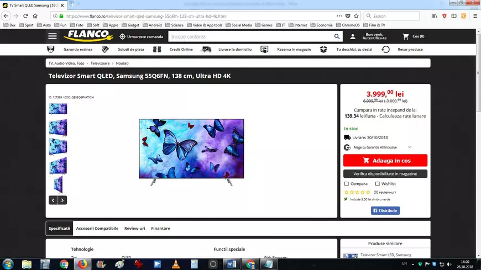Click the previous thumbnail arrow

coord(53,200)
